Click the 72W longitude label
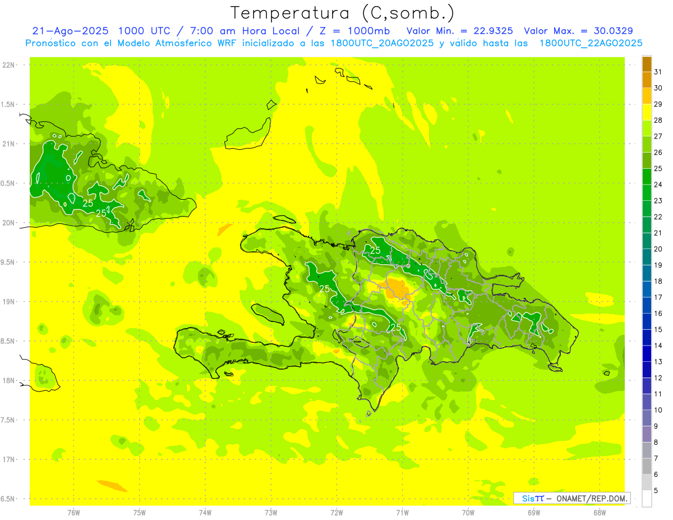The width and height of the screenshot is (673, 520). [336, 512]
